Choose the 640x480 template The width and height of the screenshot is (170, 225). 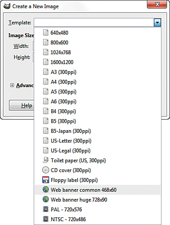point(97,33)
